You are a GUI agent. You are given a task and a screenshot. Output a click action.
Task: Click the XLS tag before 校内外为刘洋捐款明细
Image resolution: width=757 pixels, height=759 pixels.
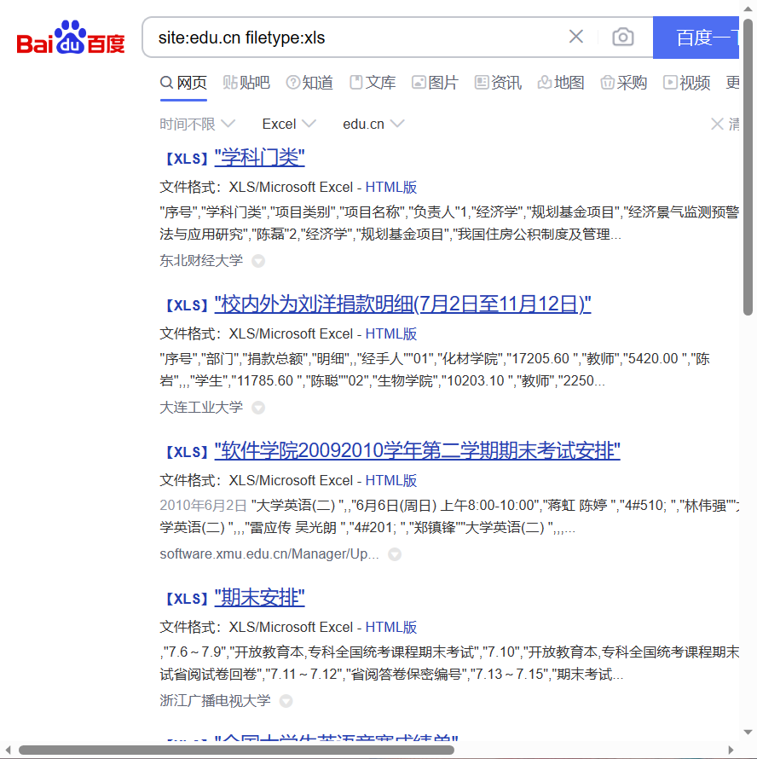(187, 305)
